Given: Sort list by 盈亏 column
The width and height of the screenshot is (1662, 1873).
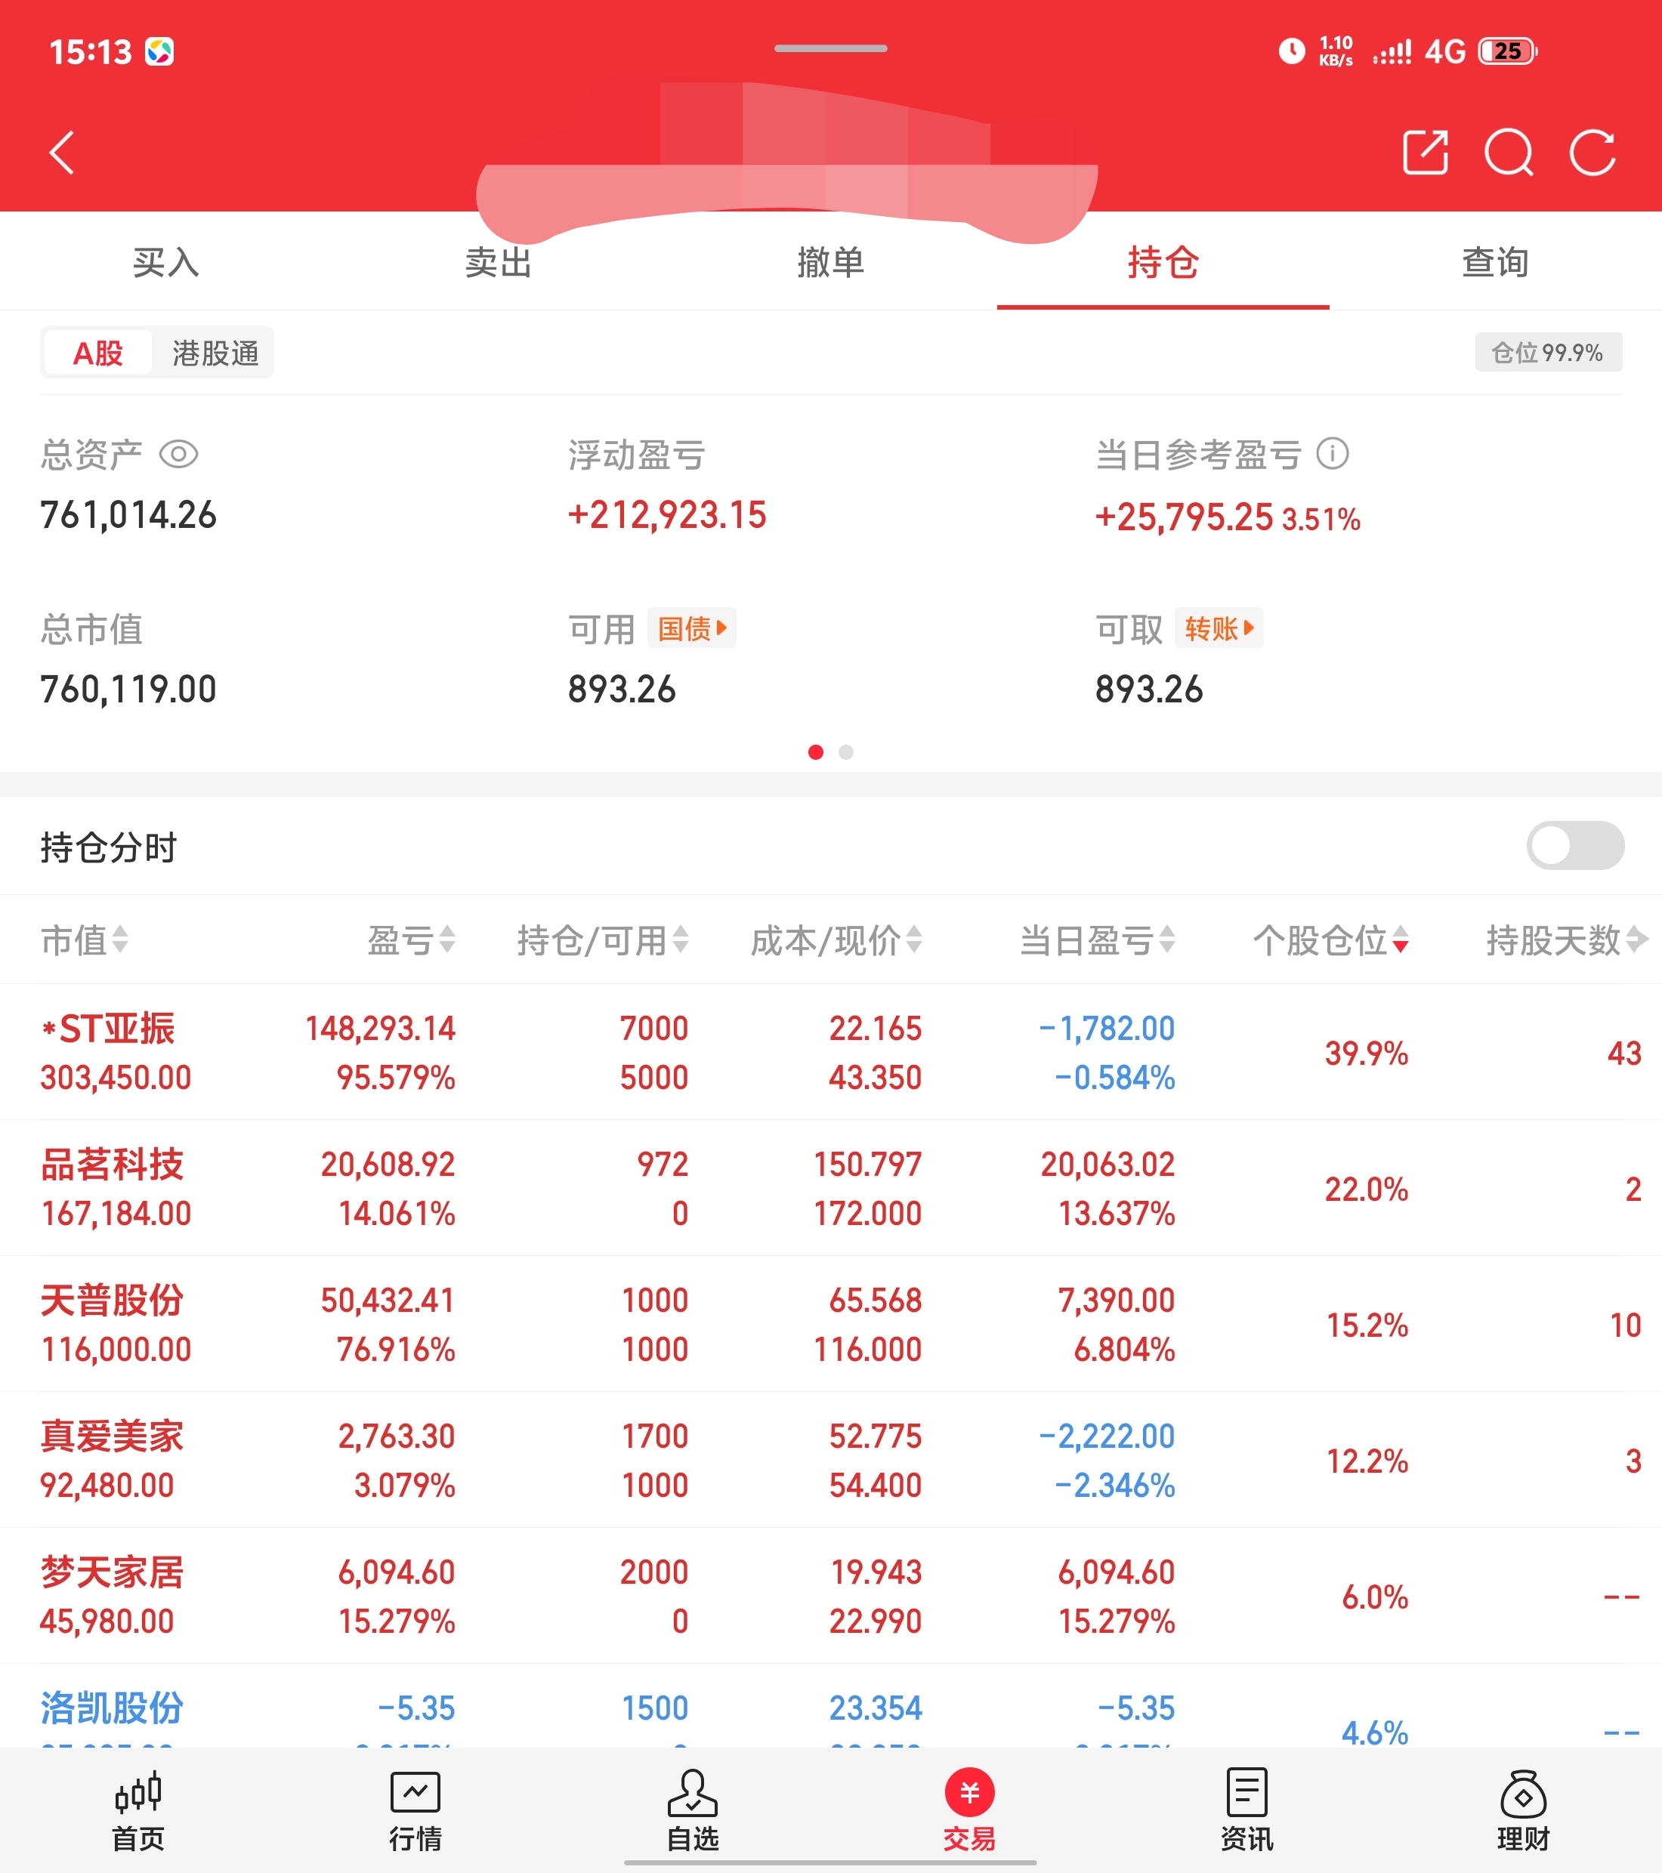Looking at the screenshot, I should (411, 940).
